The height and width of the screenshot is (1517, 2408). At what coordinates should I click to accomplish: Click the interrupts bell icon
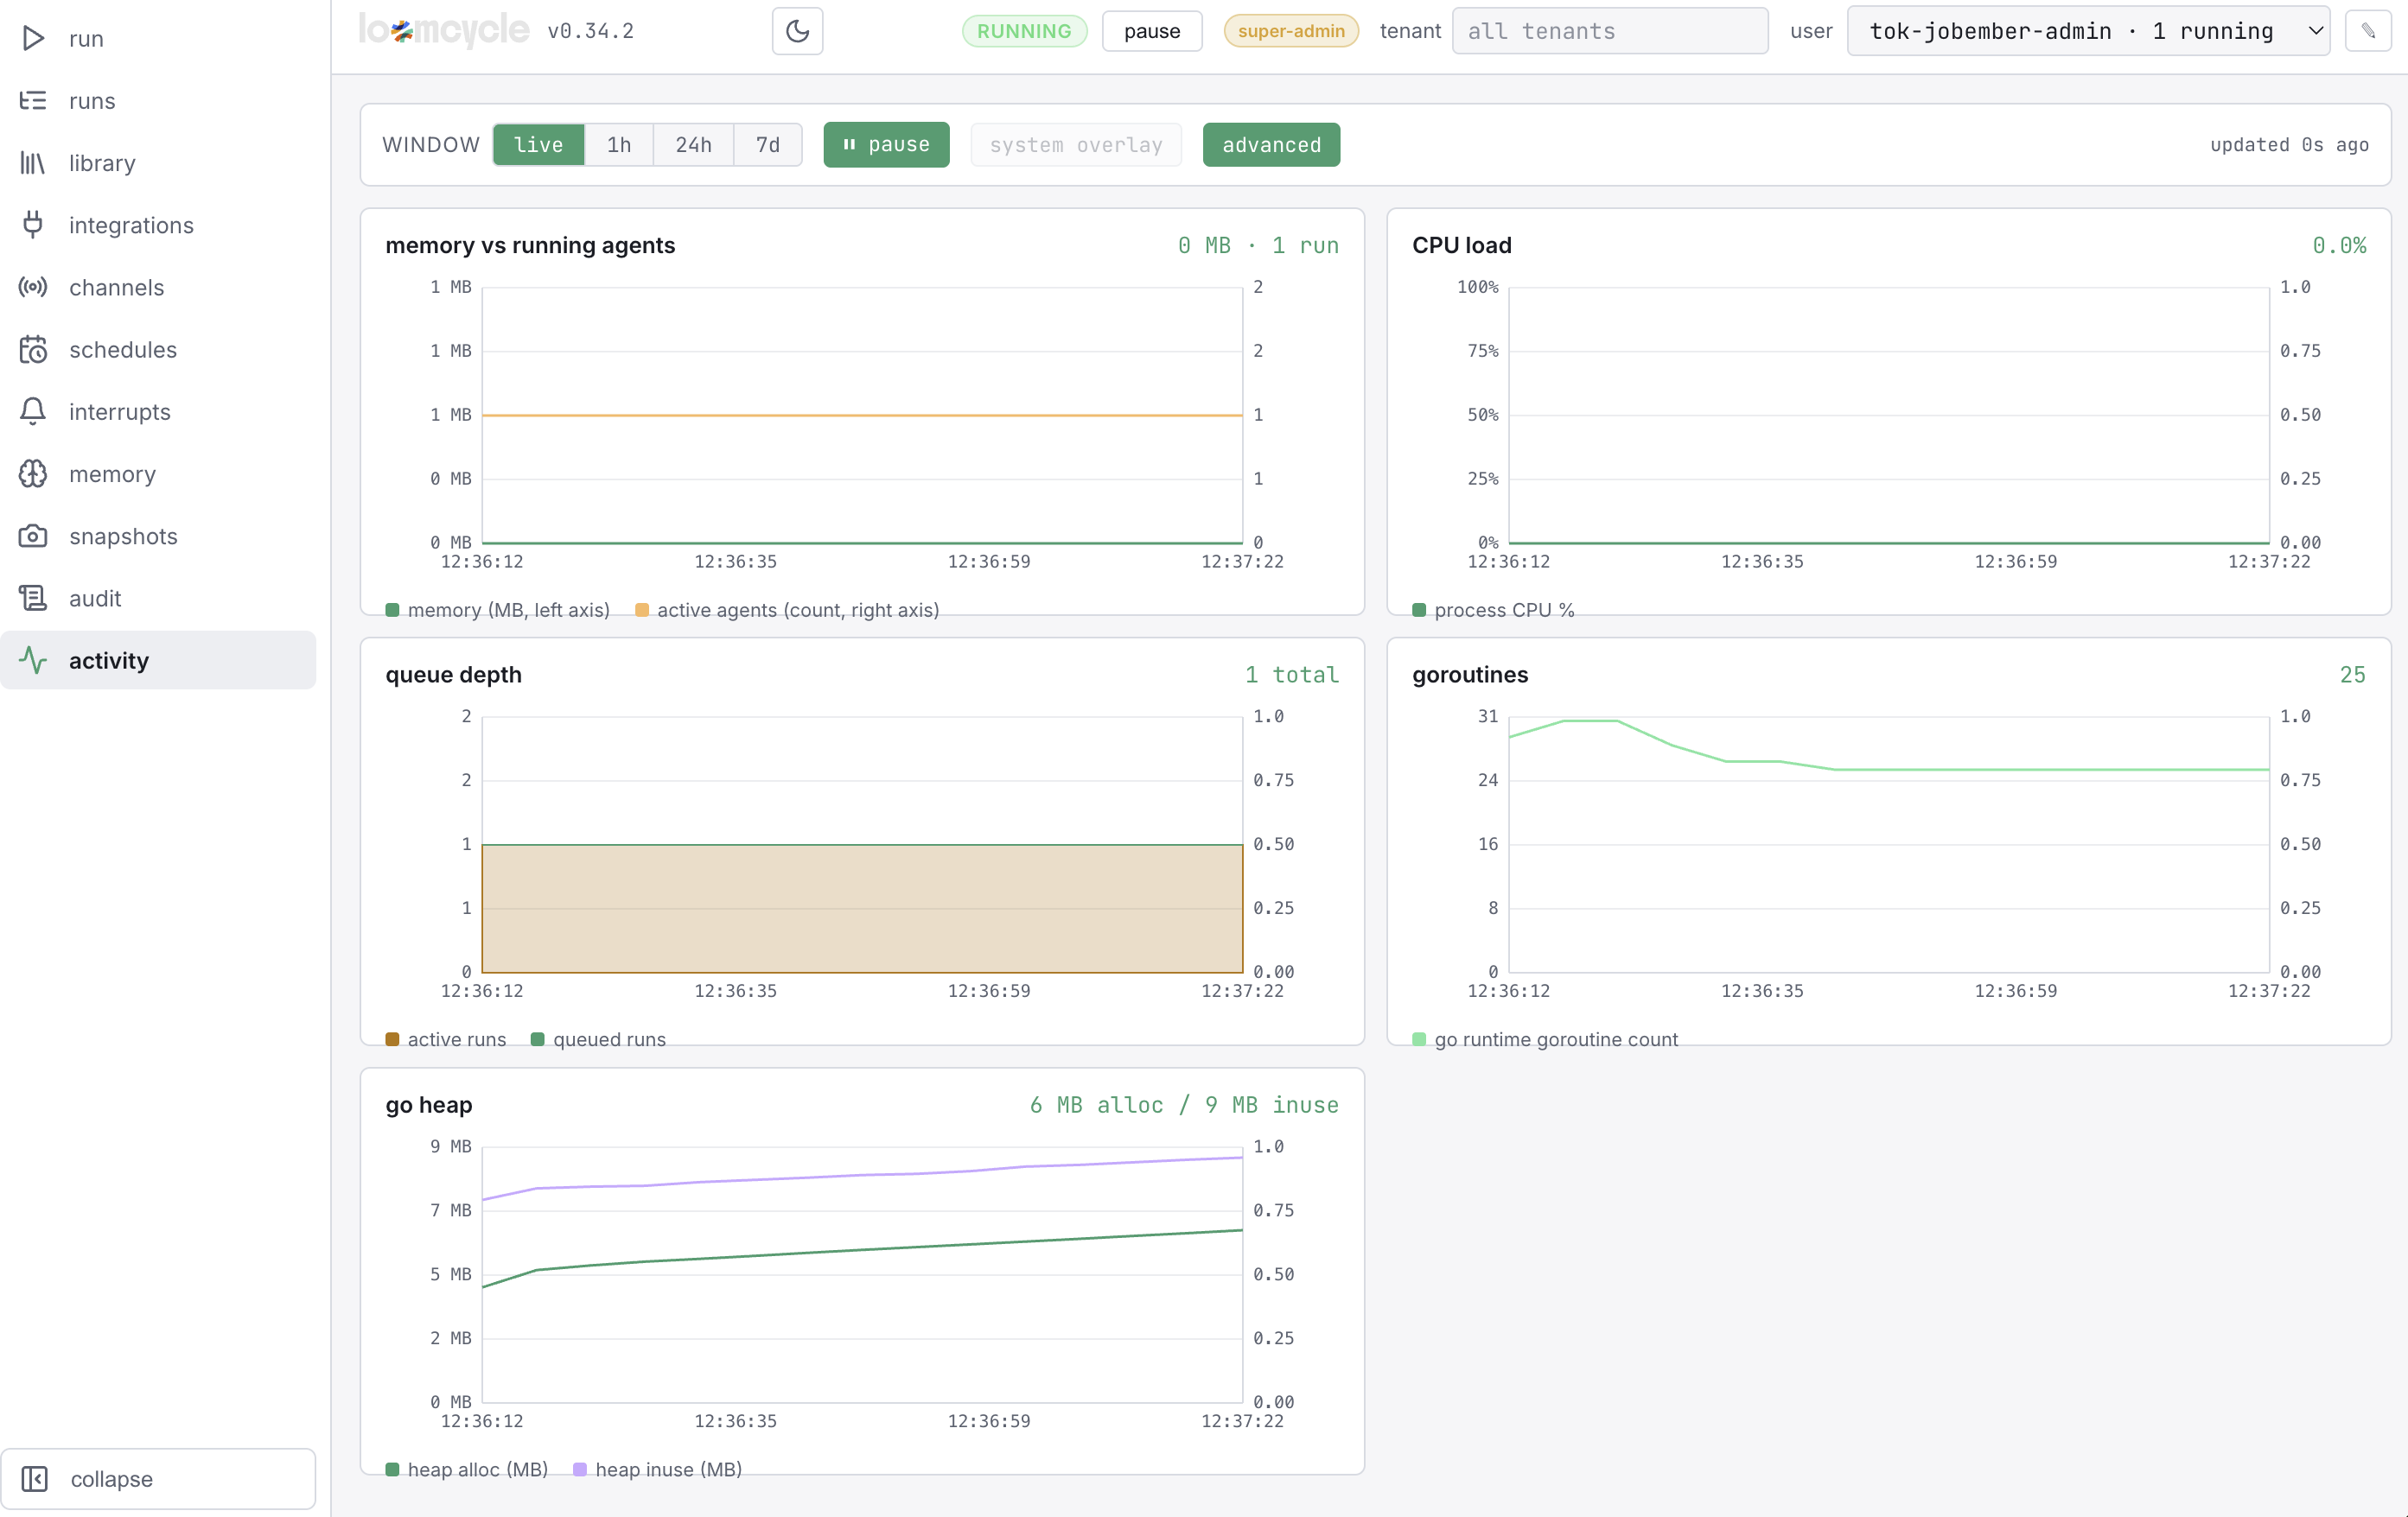(x=33, y=412)
